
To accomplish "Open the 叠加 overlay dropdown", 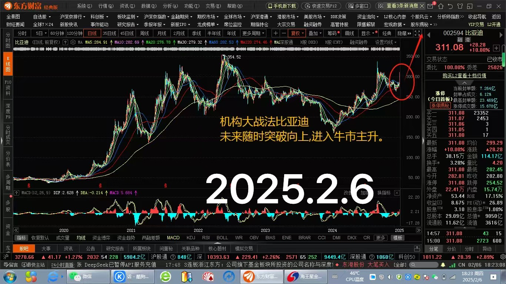I will 315,33.
